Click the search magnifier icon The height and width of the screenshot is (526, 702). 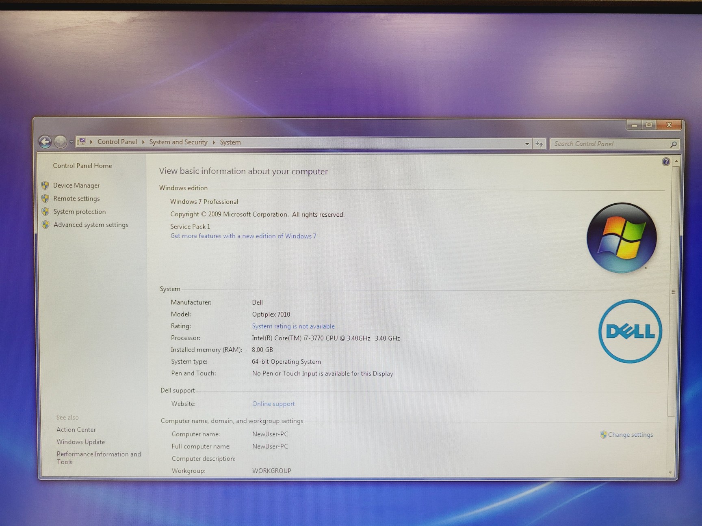pyautogui.click(x=673, y=144)
